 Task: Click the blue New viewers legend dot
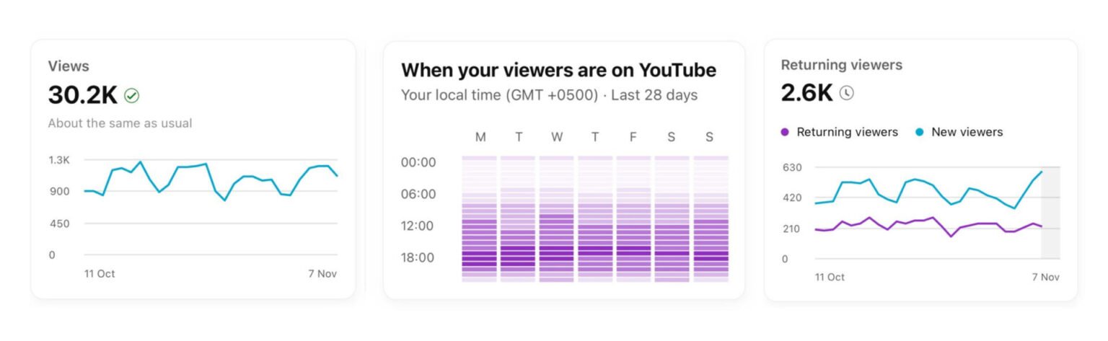920,132
